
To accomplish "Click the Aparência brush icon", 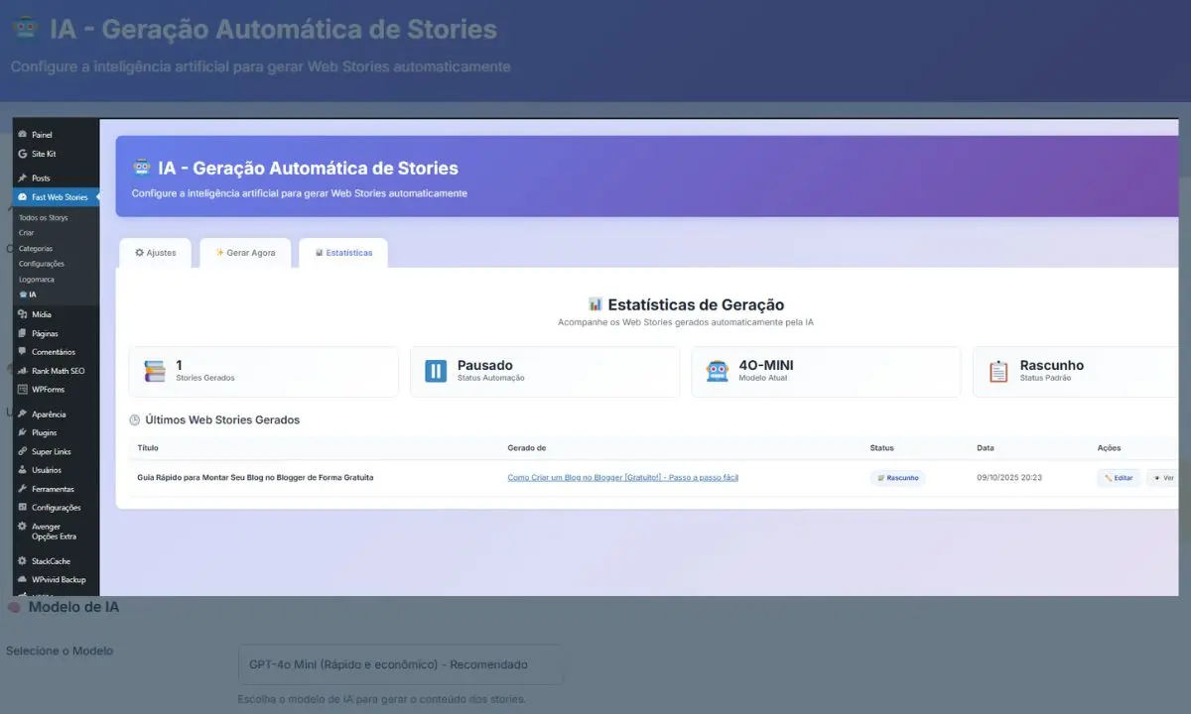I will coord(23,415).
